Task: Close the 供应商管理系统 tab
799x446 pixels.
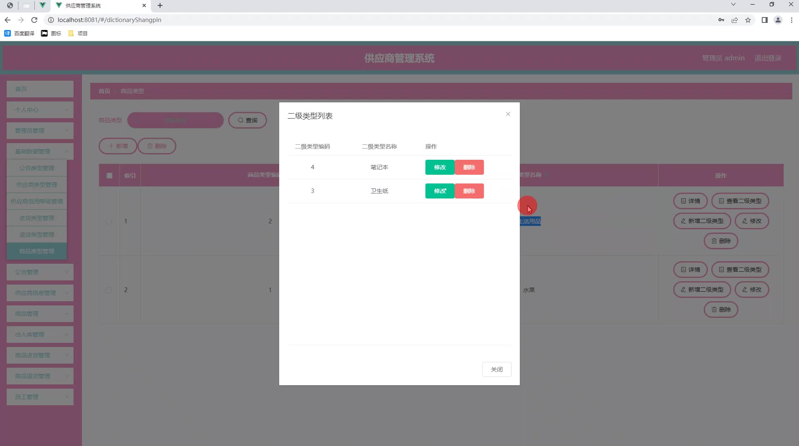Action: click(x=144, y=5)
